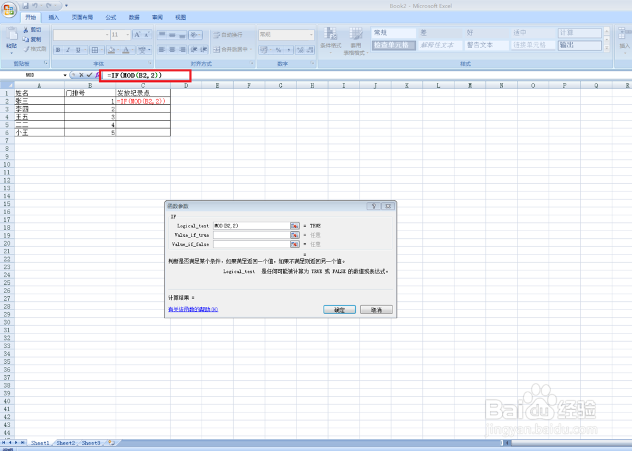Toggle Bold formatting
Screen dimensions: 632x451
coord(58,50)
